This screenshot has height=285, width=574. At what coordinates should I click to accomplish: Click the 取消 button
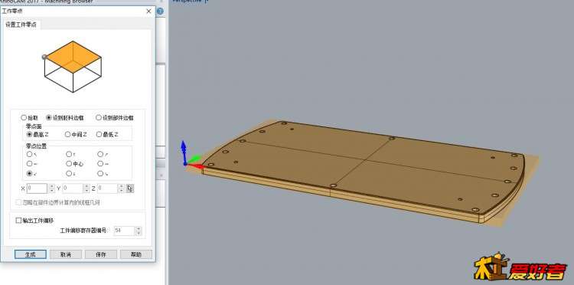tap(66, 254)
